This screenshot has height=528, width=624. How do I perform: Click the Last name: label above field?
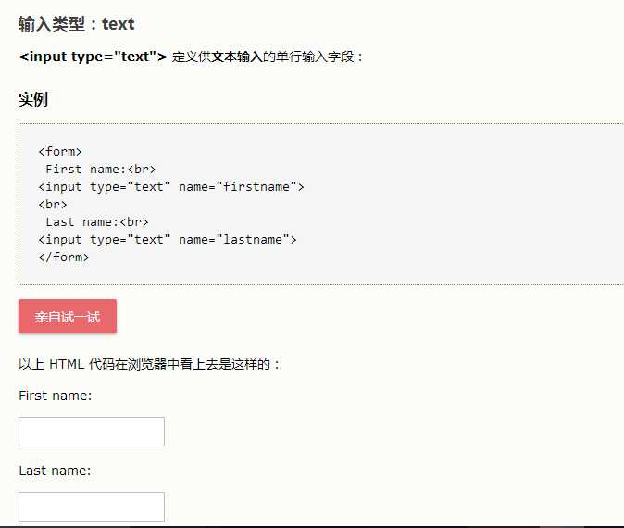tap(55, 471)
